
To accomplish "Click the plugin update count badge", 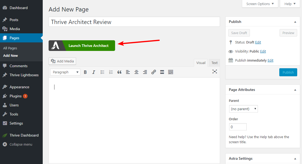I will [25, 96].
